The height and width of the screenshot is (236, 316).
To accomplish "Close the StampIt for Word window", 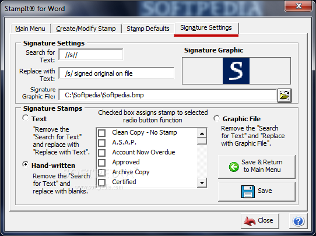I will 299,6.
